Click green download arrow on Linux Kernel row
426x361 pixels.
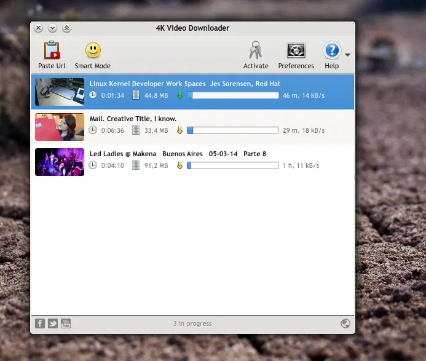[179, 95]
